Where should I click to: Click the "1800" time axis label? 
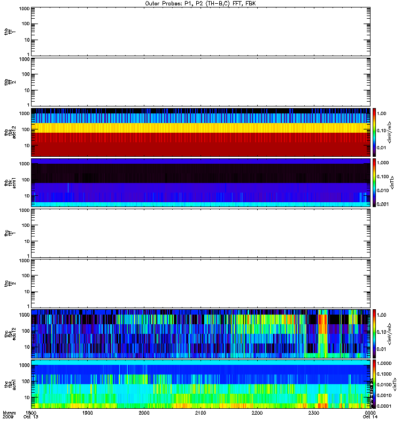pyautogui.click(x=31, y=412)
